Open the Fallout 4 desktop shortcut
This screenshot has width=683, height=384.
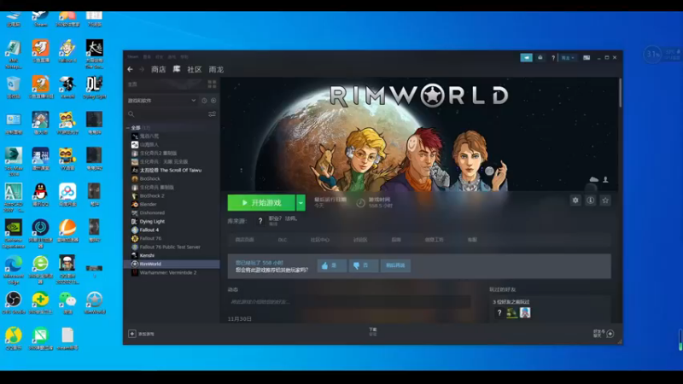click(x=67, y=51)
